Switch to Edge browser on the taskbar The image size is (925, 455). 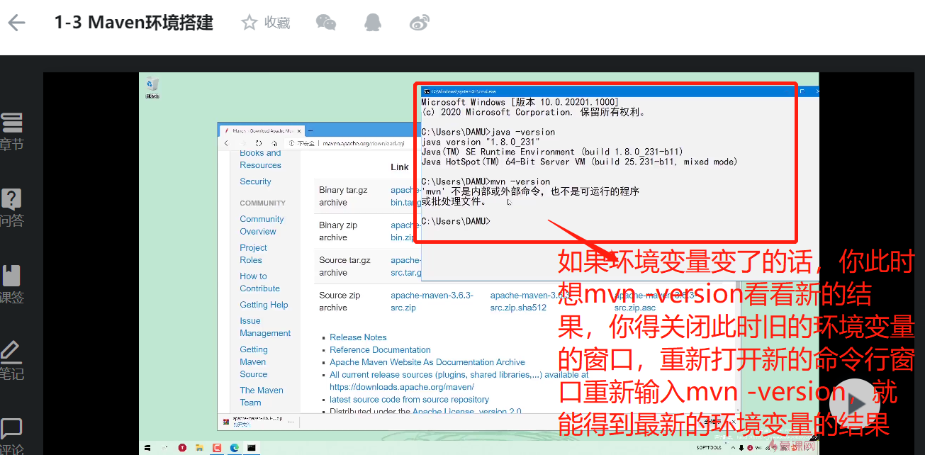pyautogui.click(x=234, y=448)
